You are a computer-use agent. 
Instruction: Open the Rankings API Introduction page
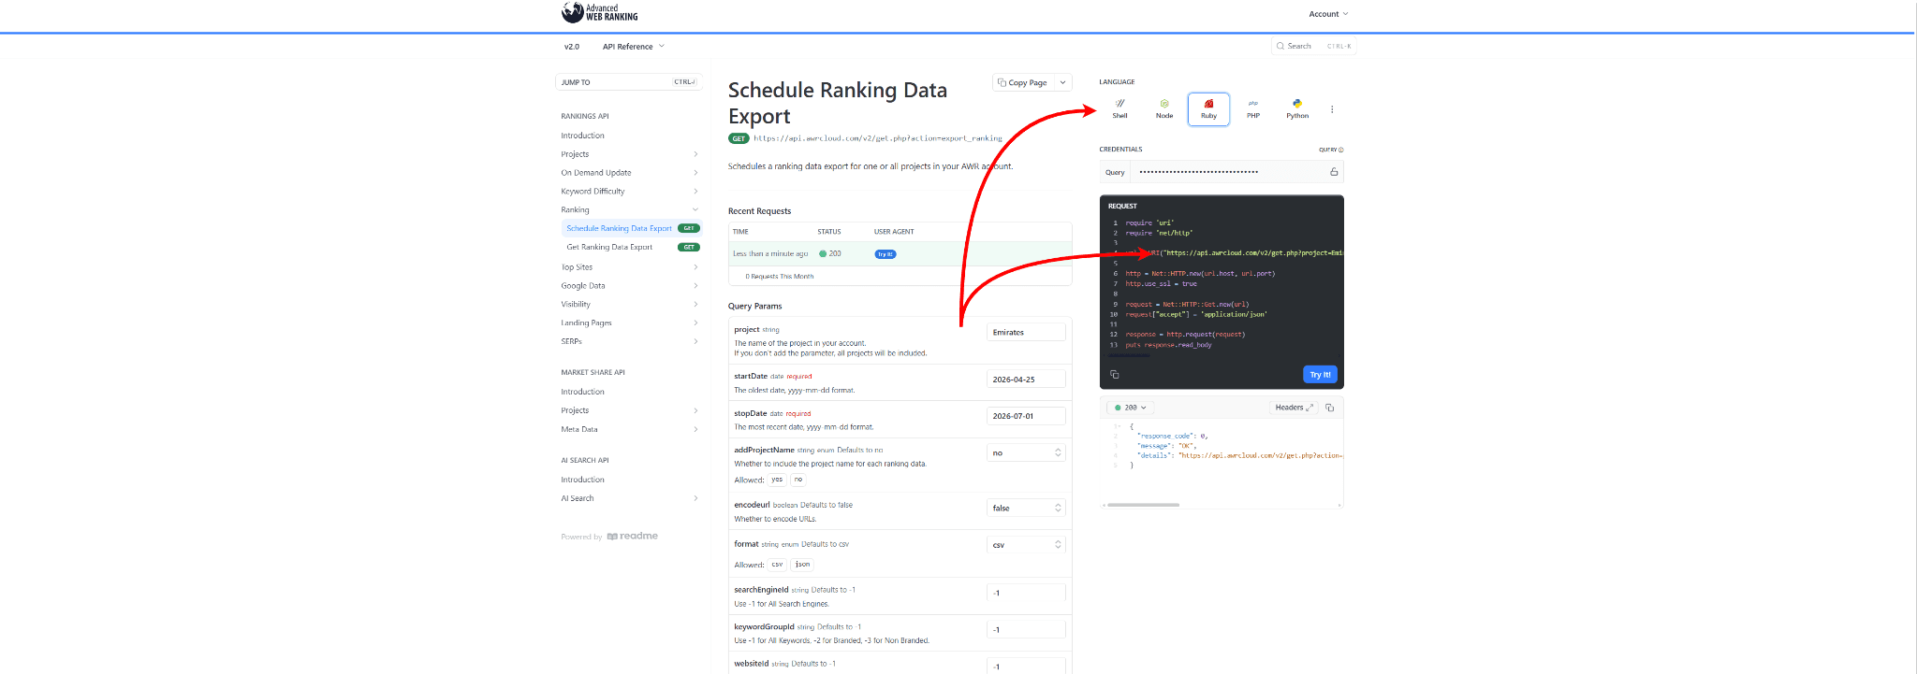pyautogui.click(x=583, y=136)
